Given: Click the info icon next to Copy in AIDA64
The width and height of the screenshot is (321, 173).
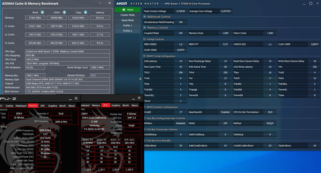Looking at the screenshot, I should 86,12.
